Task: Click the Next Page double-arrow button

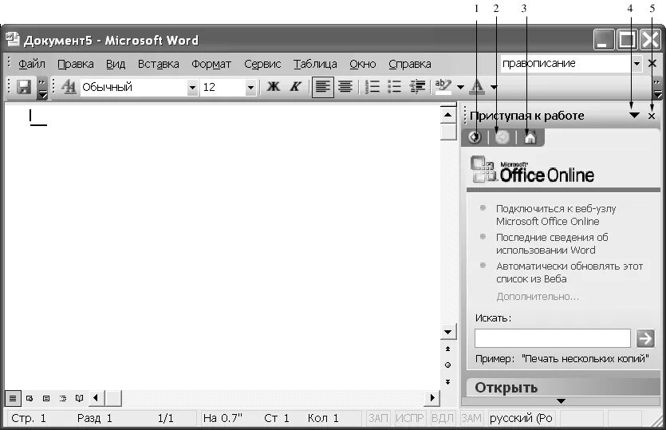Action: 447,382
